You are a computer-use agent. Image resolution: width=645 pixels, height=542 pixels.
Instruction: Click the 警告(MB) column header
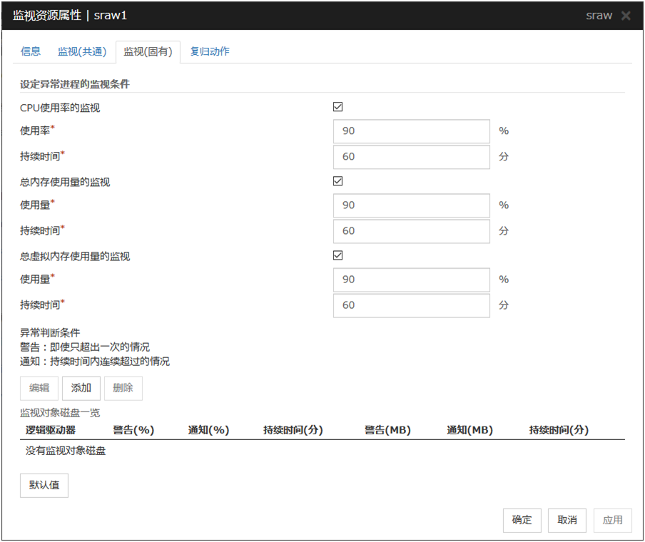click(387, 430)
